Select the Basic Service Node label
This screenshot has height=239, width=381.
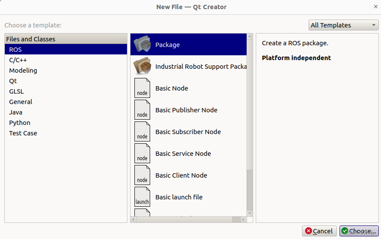point(183,154)
